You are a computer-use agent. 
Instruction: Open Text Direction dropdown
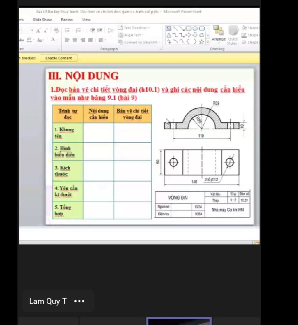[134, 28]
